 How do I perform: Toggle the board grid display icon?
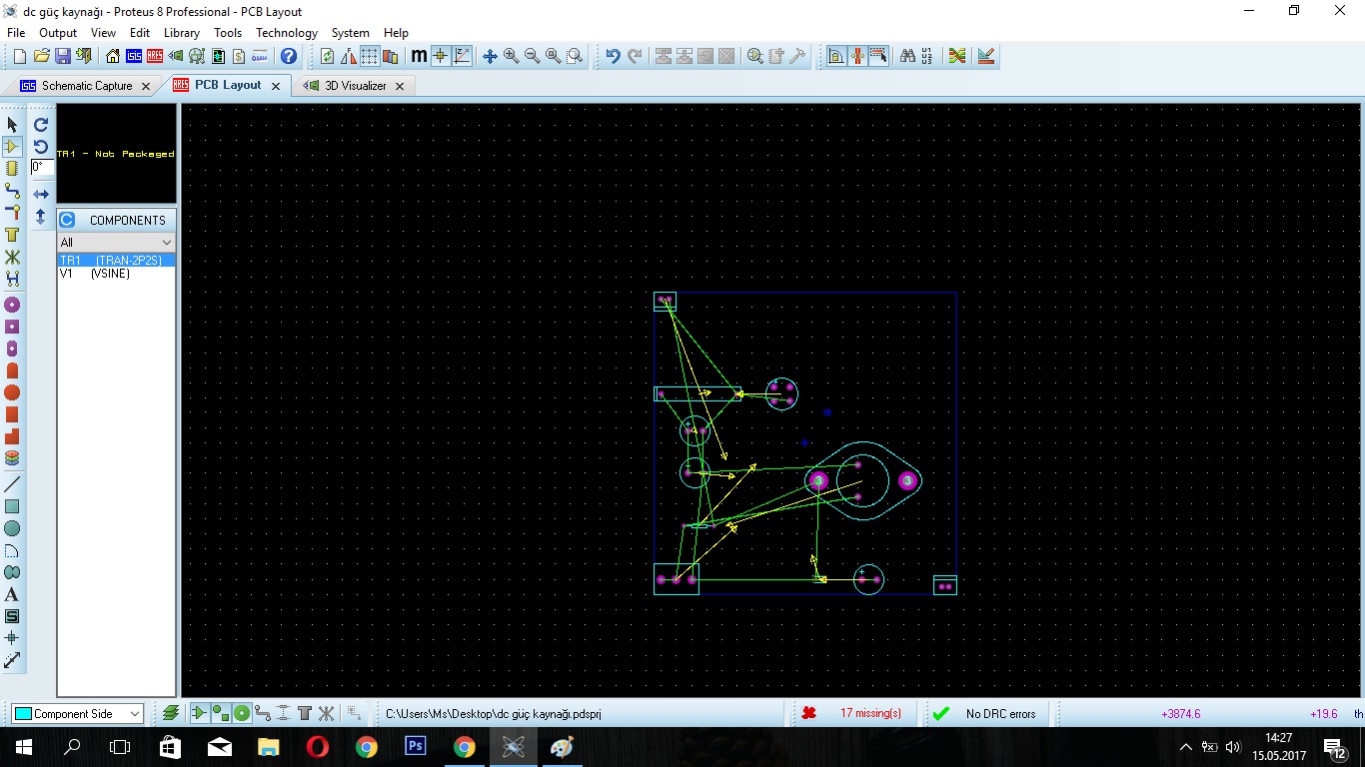[x=370, y=56]
